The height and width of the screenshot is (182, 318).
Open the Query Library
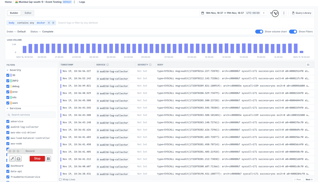click(302, 13)
